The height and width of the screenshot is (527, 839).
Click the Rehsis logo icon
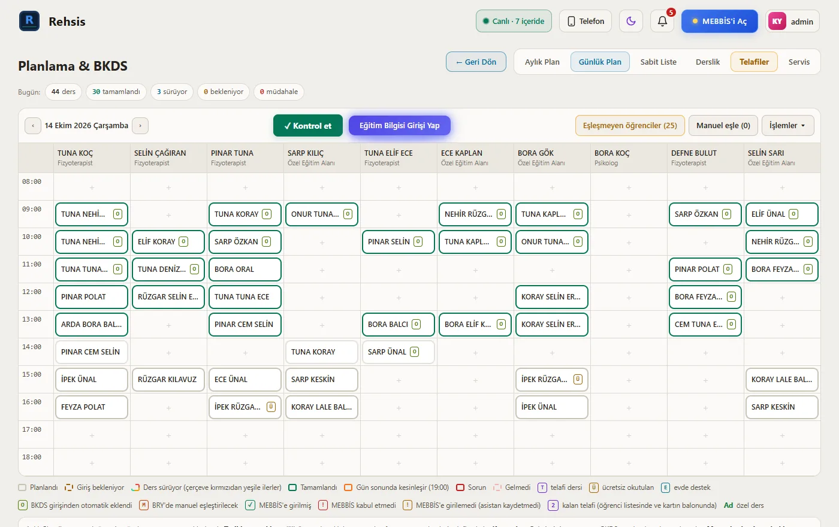(29, 21)
